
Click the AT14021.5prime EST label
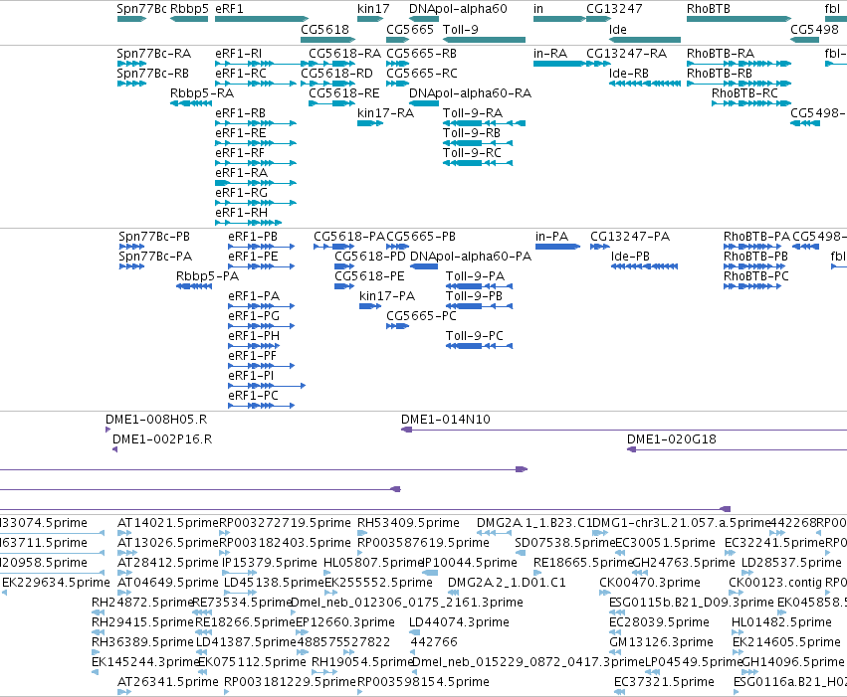(x=168, y=523)
